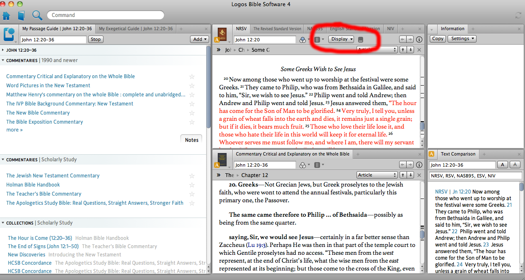Collapse Commentaries Scholarly Study section
525x280 pixels.
[x=3, y=160]
